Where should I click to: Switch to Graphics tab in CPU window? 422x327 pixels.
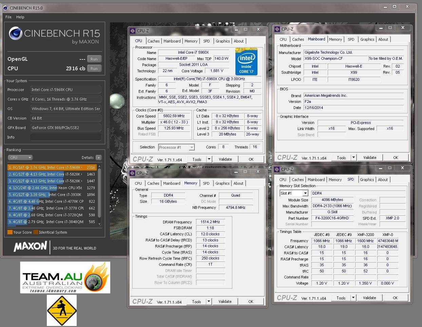(x=223, y=41)
